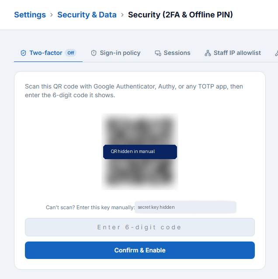Click the Off status badge on Two-factor

tap(71, 53)
